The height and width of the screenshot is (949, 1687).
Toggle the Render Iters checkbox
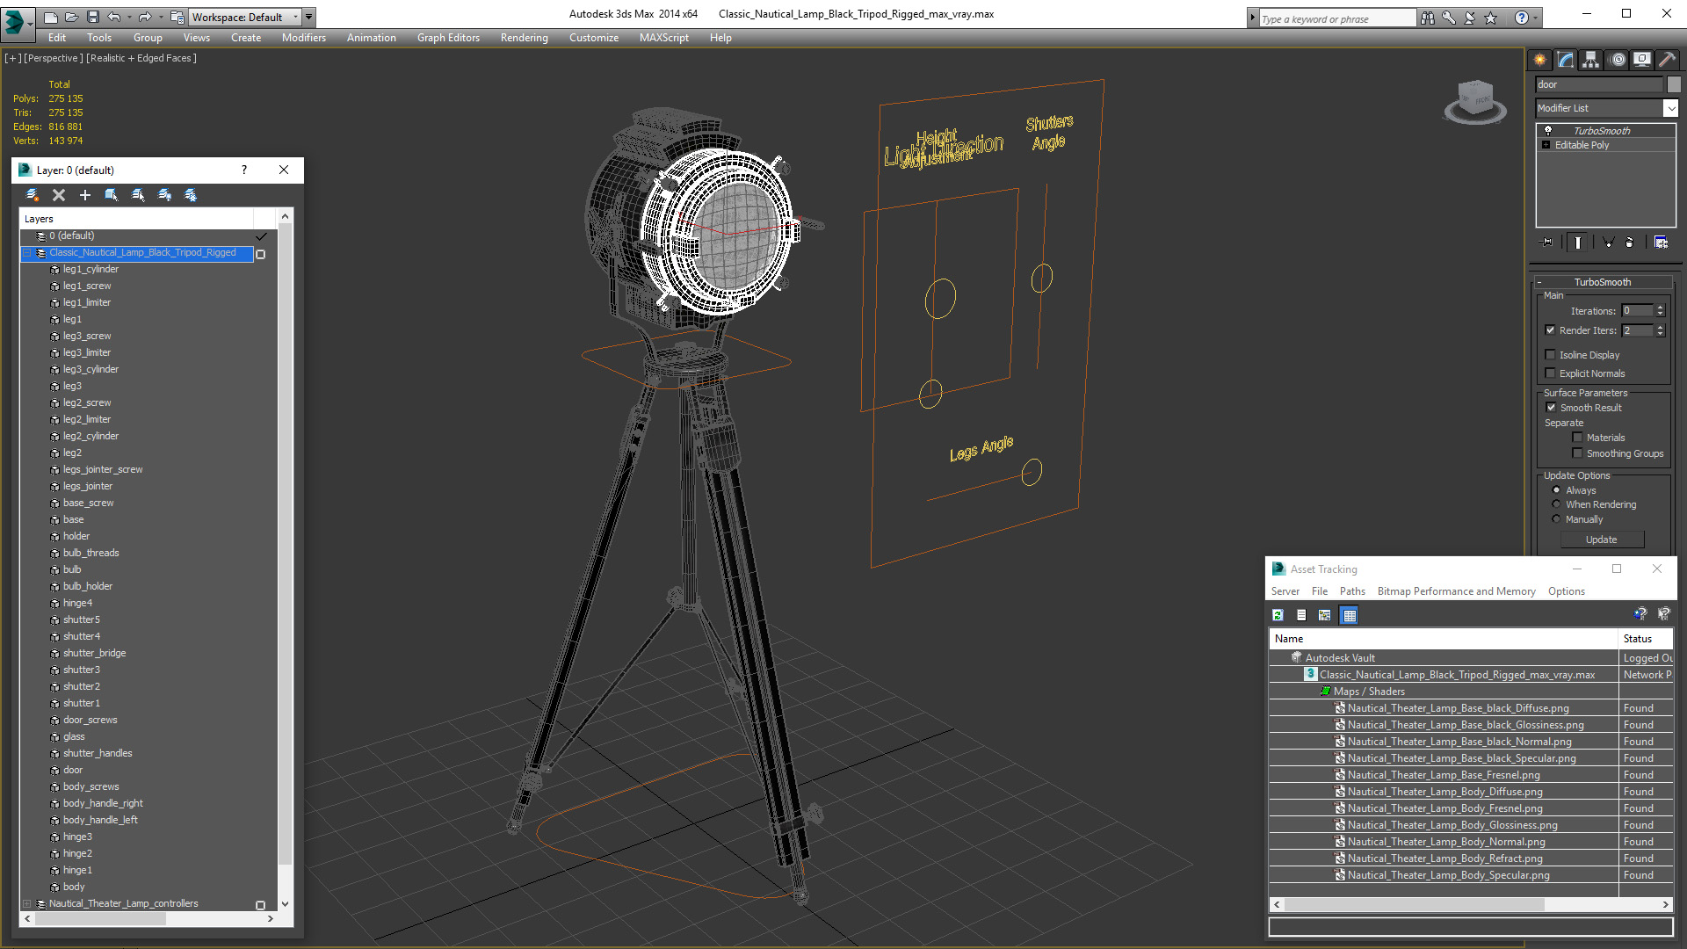(1551, 330)
